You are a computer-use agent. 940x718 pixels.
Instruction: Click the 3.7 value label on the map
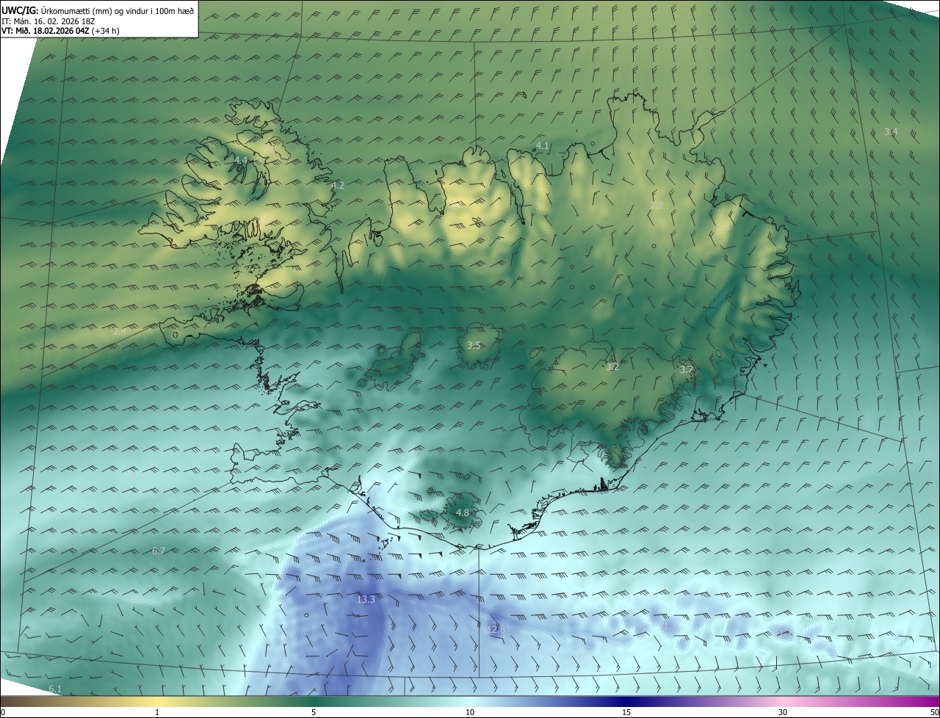tap(687, 370)
